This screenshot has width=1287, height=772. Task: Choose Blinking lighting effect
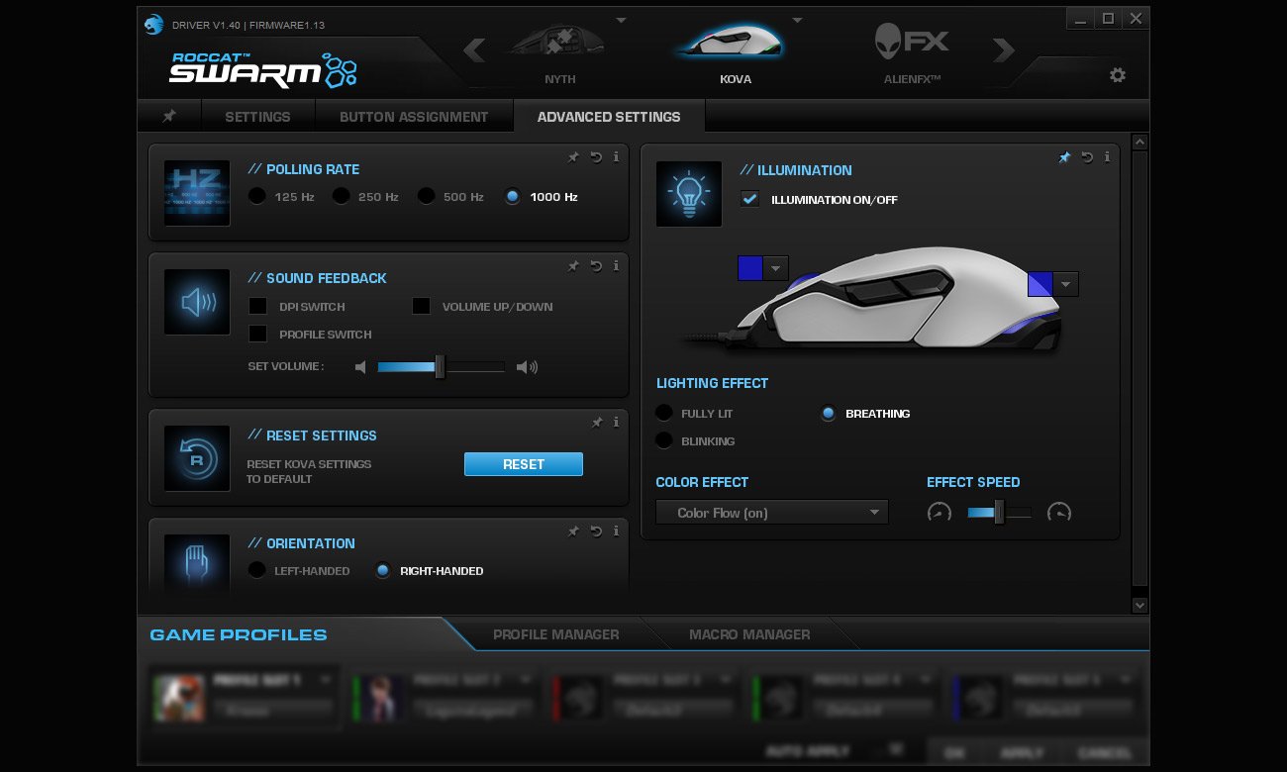664,440
